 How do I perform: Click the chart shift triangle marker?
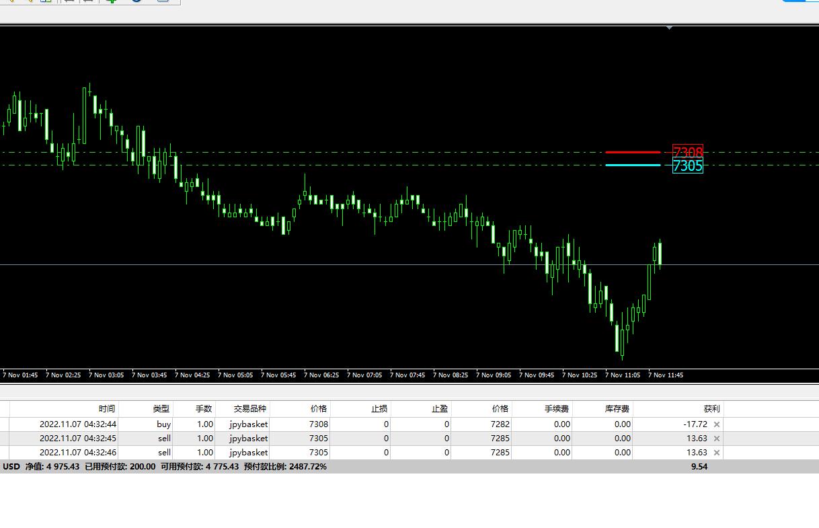(669, 28)
